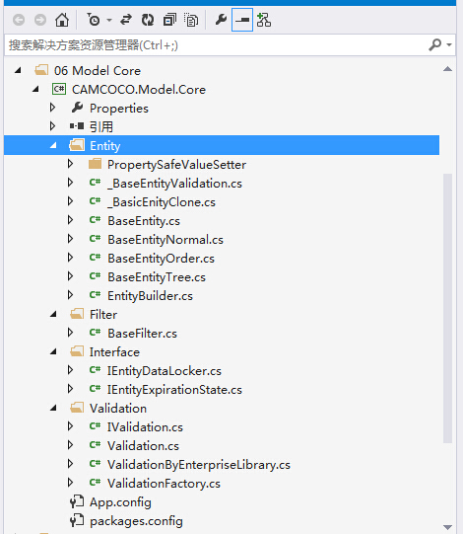Viewport: 463px width, 534px height.
Task: Click the packages.config file icon
Action: pyautogui.click(x=77, y=520)
